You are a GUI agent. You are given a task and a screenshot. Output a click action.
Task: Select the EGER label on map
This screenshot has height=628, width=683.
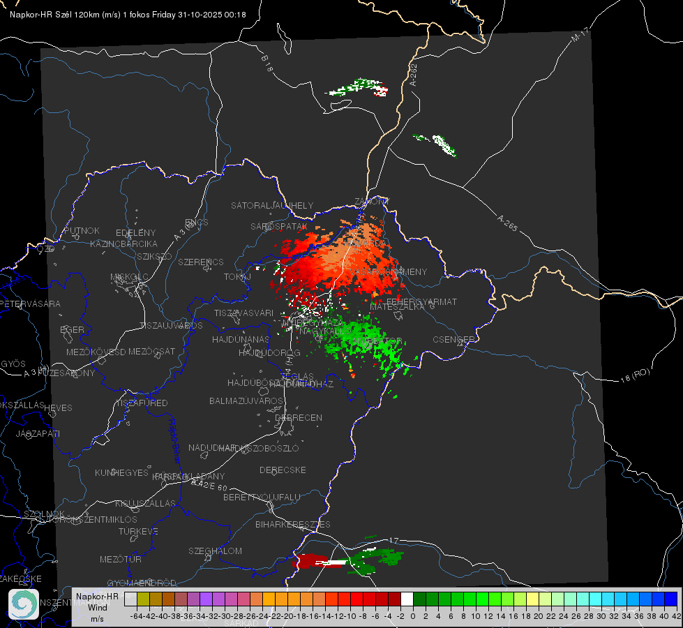72,329
